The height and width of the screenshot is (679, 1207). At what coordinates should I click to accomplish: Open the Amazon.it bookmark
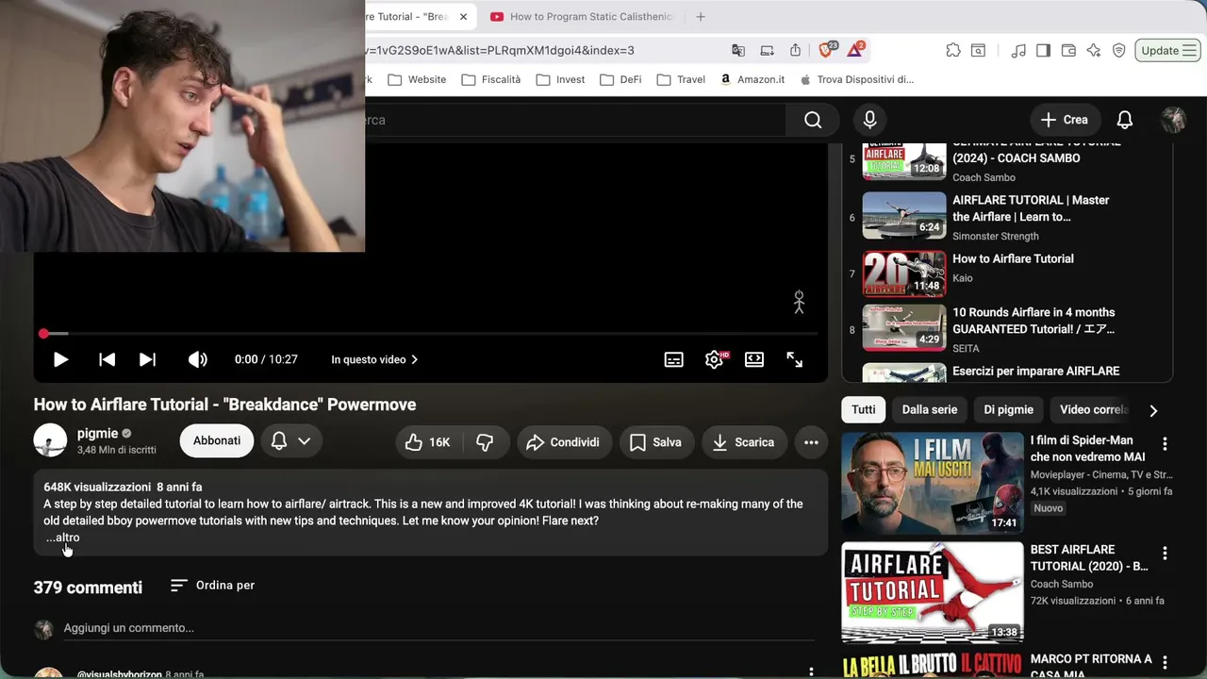point(752,79)
